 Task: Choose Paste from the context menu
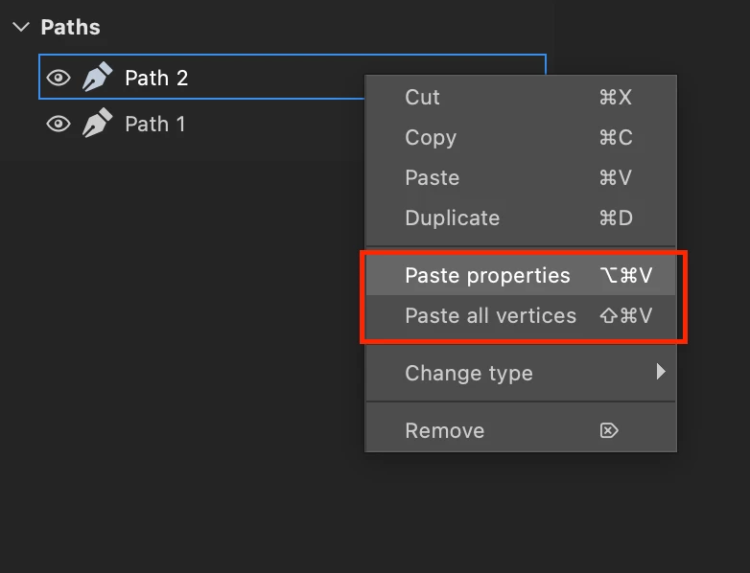521,178
